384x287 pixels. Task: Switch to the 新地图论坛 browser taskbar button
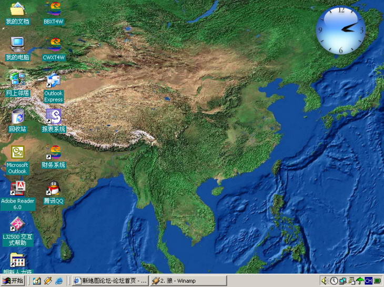click(x=109, y=281)
